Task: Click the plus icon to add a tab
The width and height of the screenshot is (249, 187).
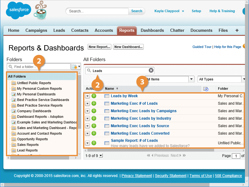Action: (x=237, y=30)
